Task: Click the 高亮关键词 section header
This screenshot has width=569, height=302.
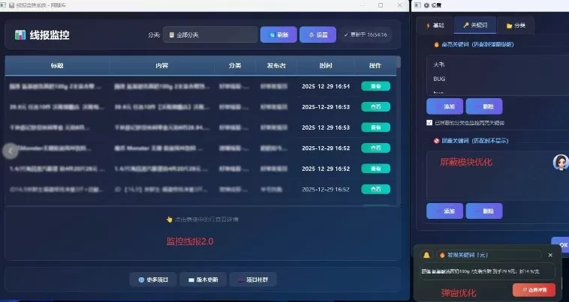Action: (474, 44)
